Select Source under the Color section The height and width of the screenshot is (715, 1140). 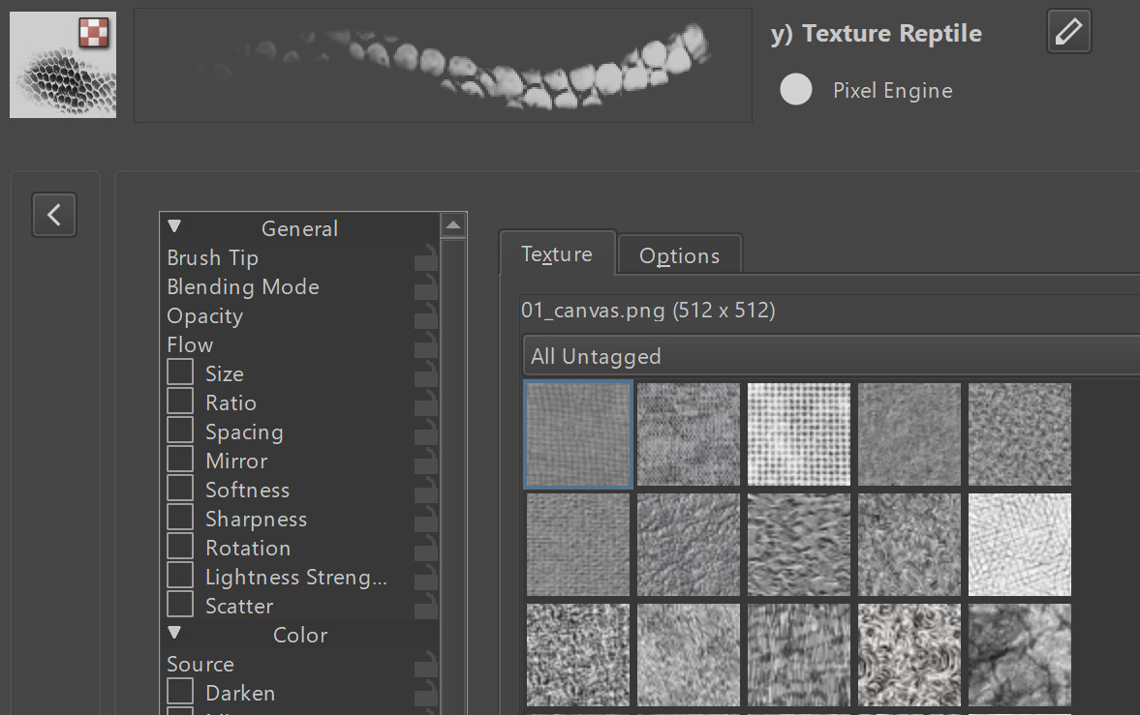click(200, 665)
